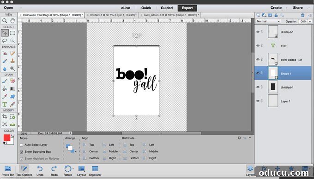The width and height of the screenshot is (314, 179).
Task: Select the Brush tool
Action: point(5,81)
